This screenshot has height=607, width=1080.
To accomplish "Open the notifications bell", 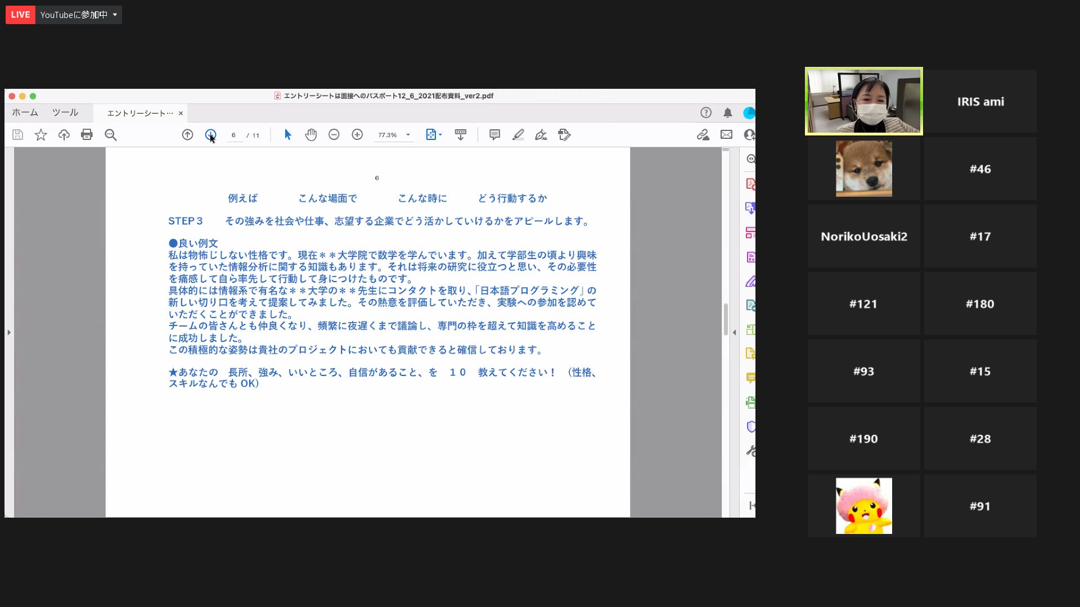I will coord(728,113).
